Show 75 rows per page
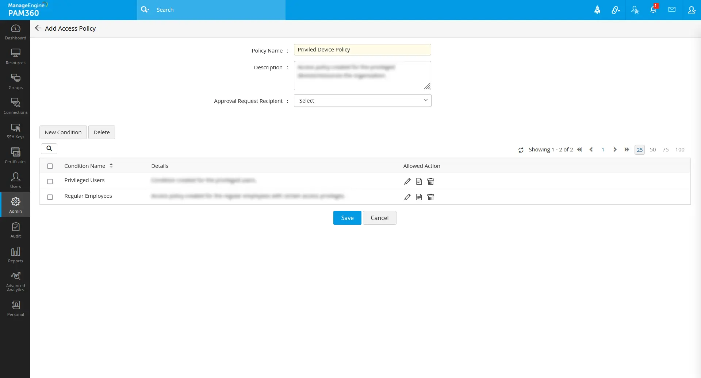Screen dimensions: 701x378 pyautogui.click(x=666, y=150)
